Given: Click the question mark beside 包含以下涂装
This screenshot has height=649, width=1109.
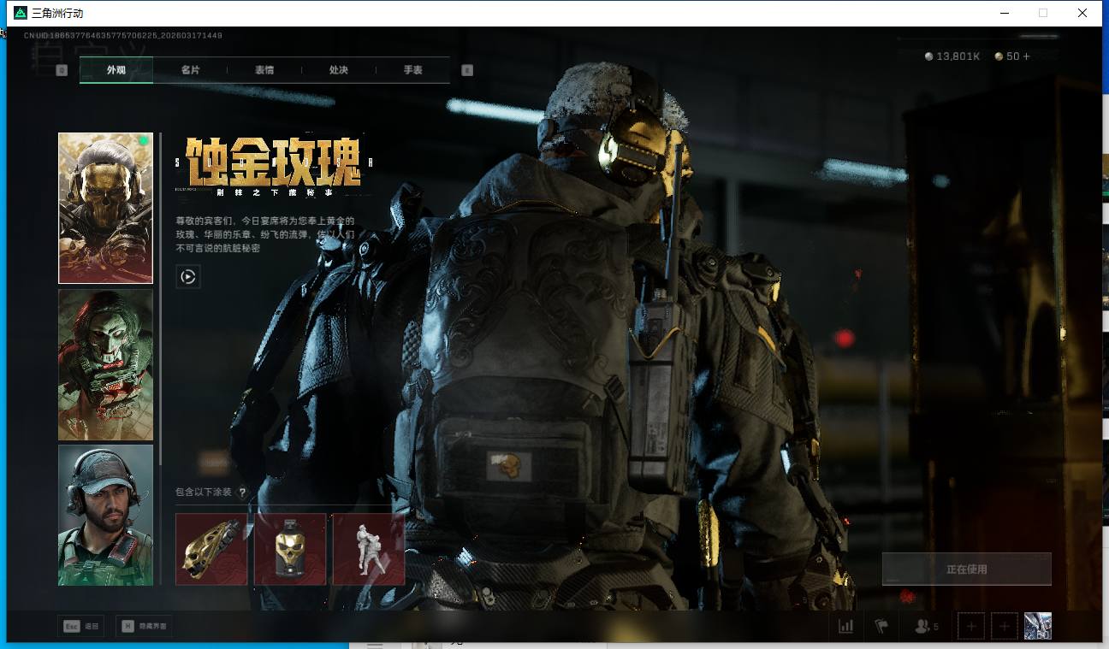Looking at the screenshot, I should 242,493.
